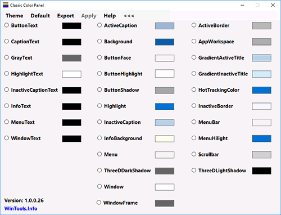Choose the ThreeDDarkShadow radio option
Image resolution: width=281 pixels, height=215 pixels.
(x=99, y=171)
